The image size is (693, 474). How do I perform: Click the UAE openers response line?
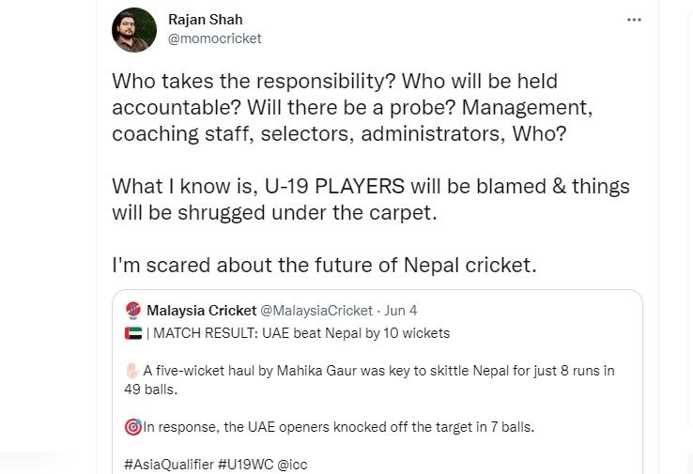(x=330, y=427)
